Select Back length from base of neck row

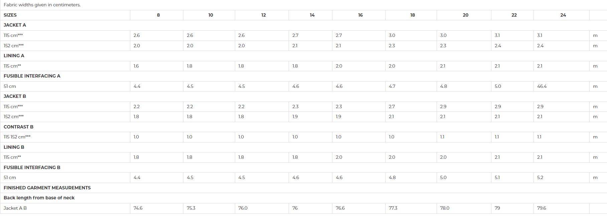(303, 198)
